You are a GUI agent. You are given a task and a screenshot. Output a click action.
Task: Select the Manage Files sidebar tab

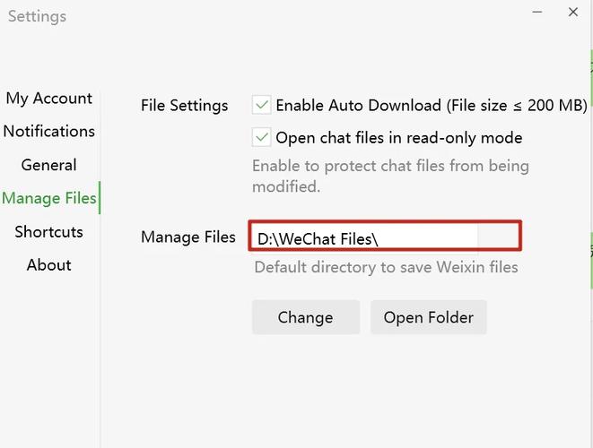pos(49,198)
